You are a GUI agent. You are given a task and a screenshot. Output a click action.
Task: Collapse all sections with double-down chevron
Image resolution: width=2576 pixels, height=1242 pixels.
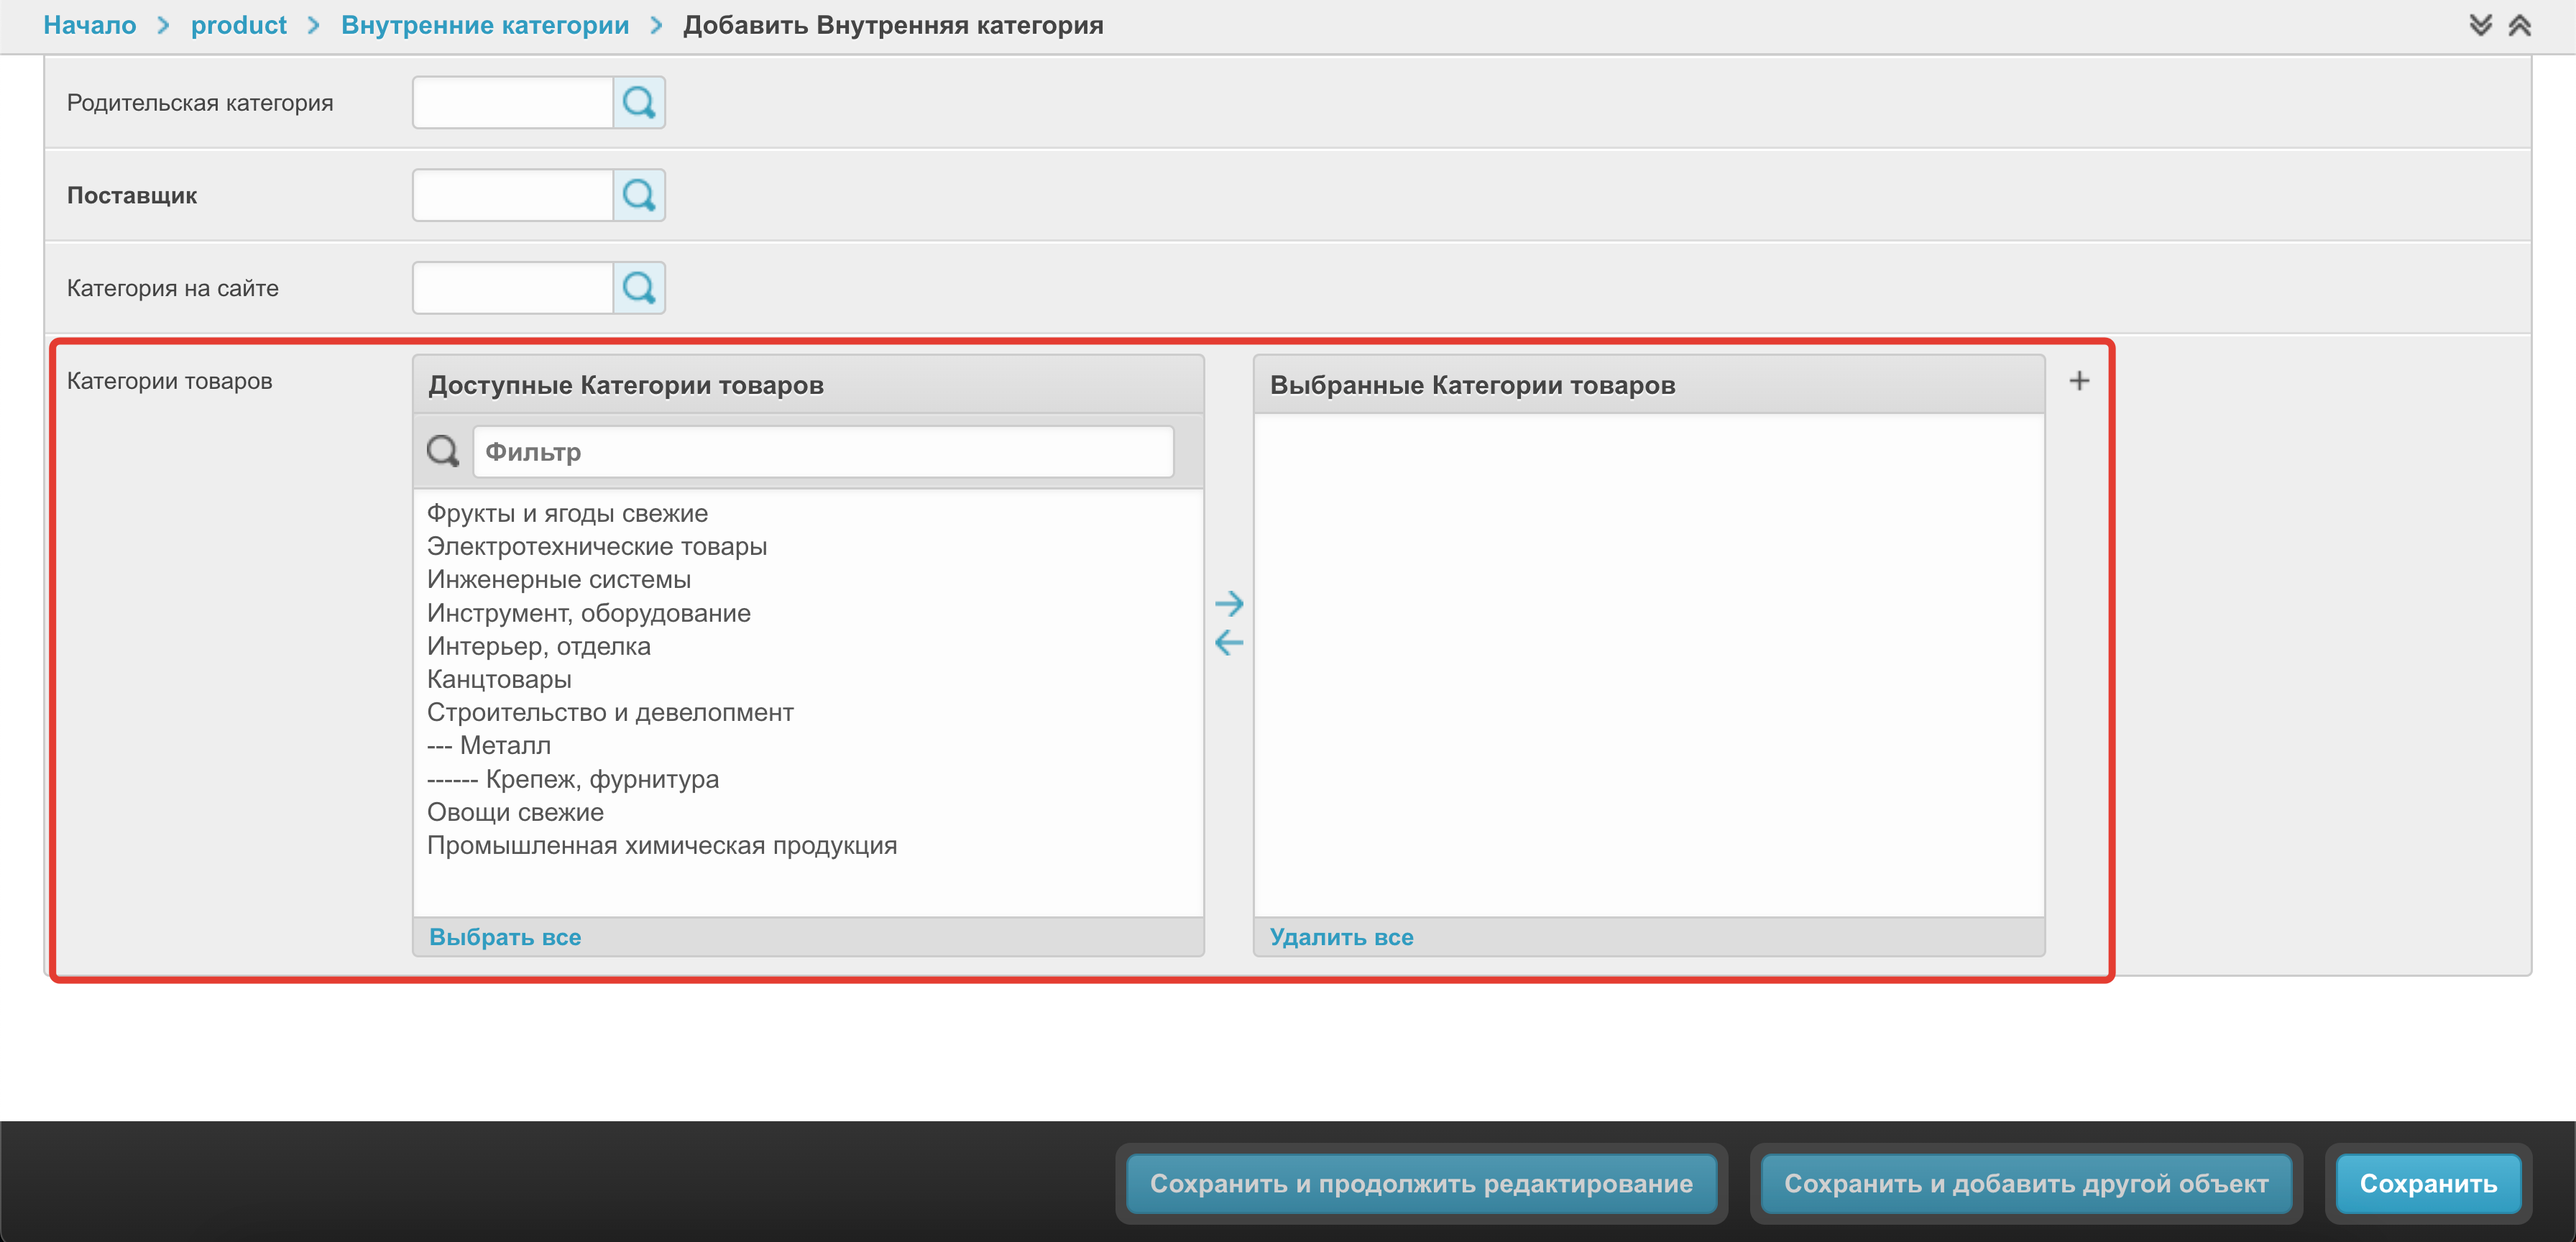[2480, 25]
